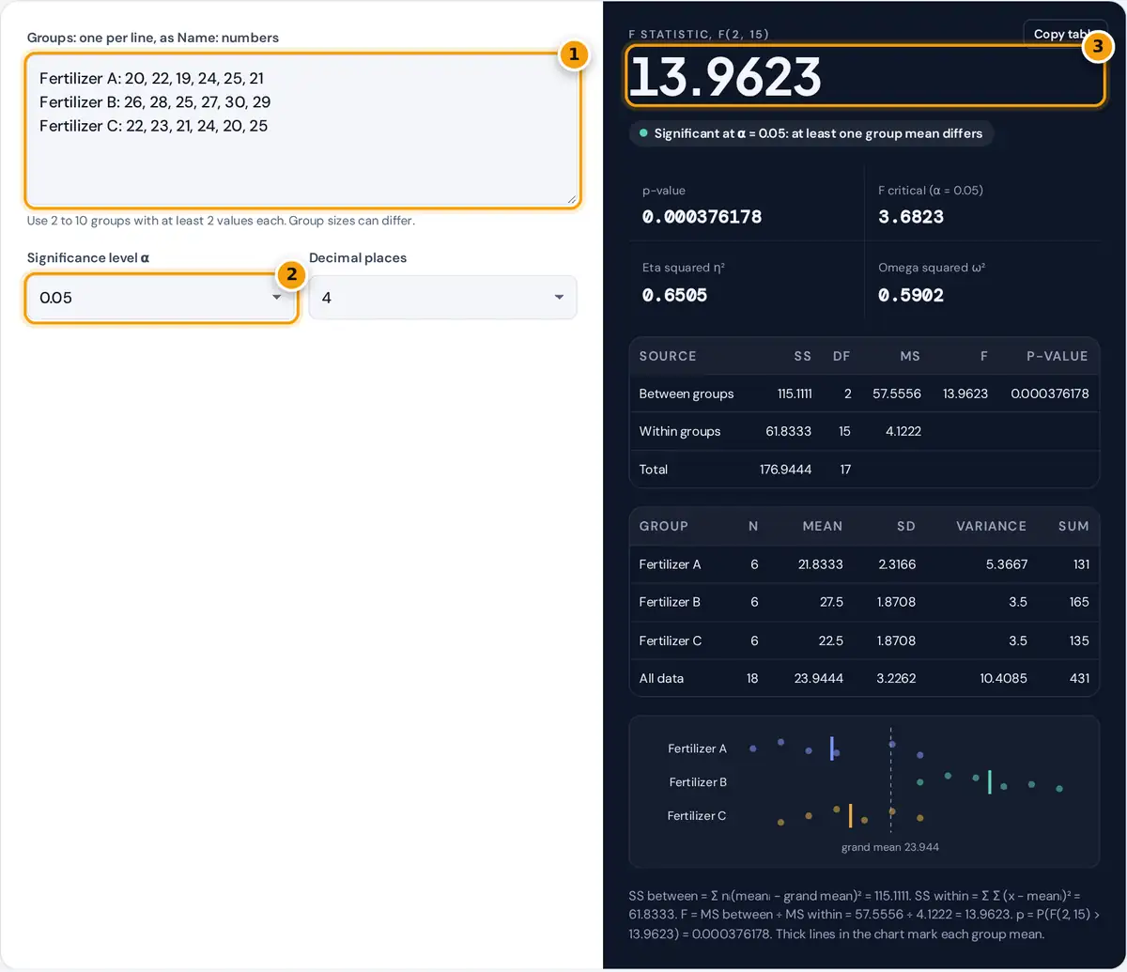This screenshot has width=1127, height=972.
Task: Click the All data row label
Action: point(661,678)
